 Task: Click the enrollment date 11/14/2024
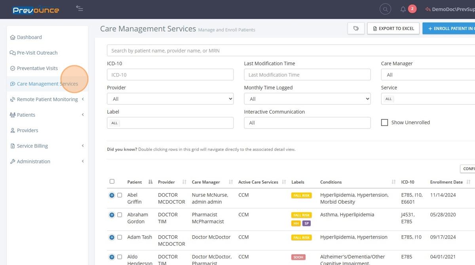443,195
